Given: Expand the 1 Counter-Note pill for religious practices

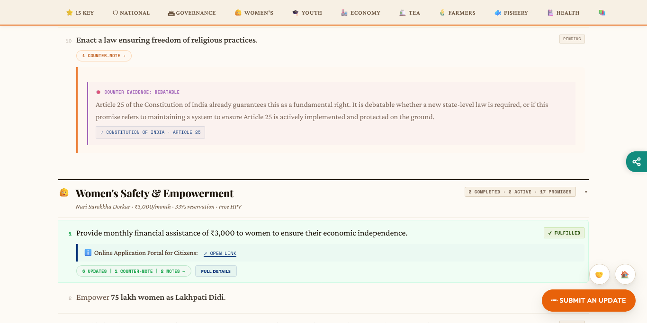Looking at the screenshot, I should pyautogui.click(x=104, y=56).
